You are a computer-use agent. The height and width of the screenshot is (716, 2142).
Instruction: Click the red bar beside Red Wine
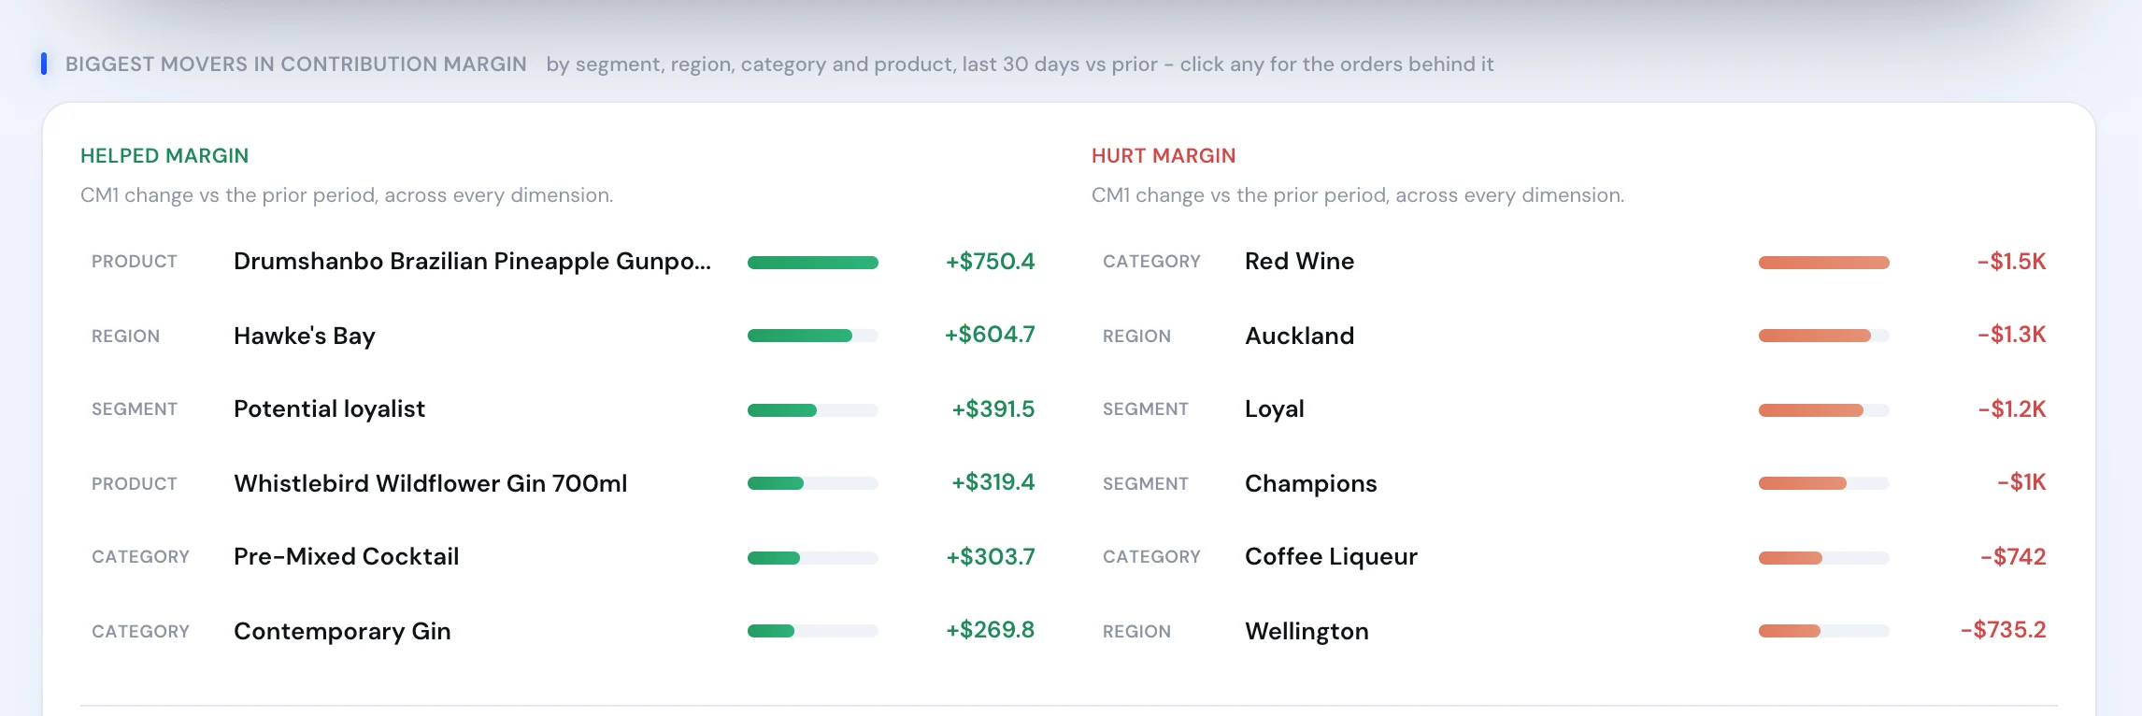[x=1824, y=263]
